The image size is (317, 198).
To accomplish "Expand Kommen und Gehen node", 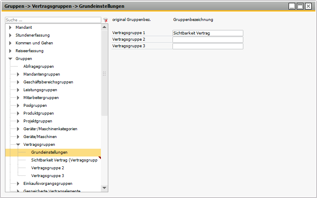I will [10, 43].
